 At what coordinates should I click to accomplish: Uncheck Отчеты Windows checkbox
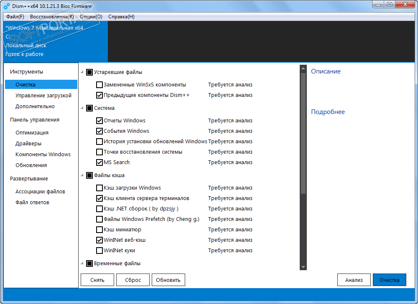coord(99,121)
